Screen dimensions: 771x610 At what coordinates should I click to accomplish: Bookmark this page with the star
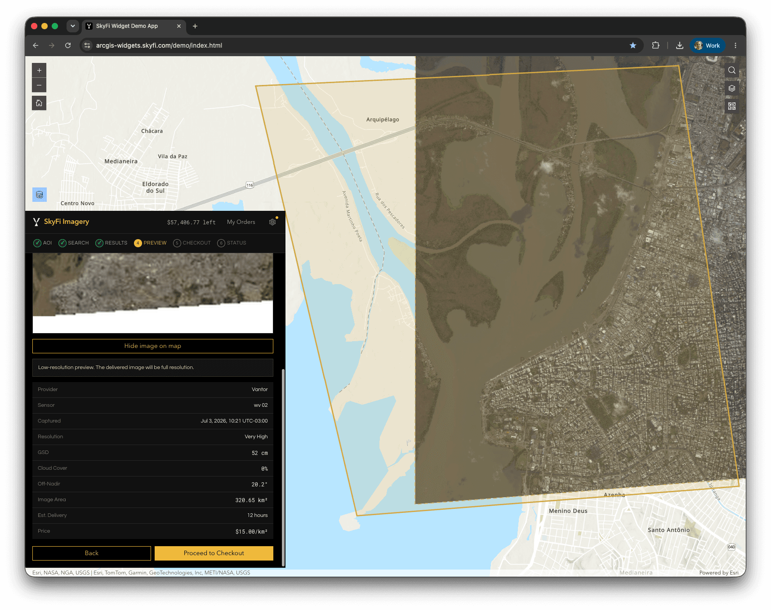point(633,45)
